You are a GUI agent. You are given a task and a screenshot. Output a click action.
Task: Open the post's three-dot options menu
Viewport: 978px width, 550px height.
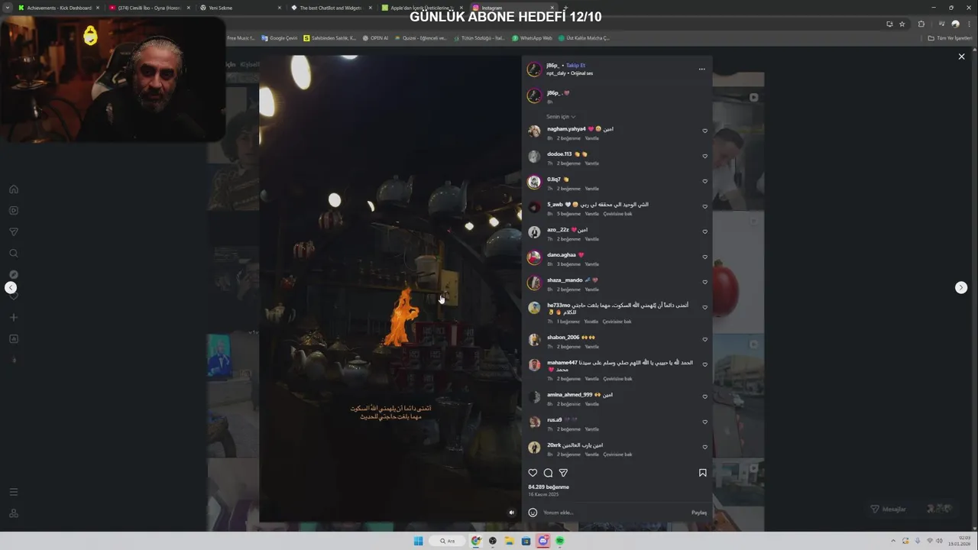click(x=701, y=70)
